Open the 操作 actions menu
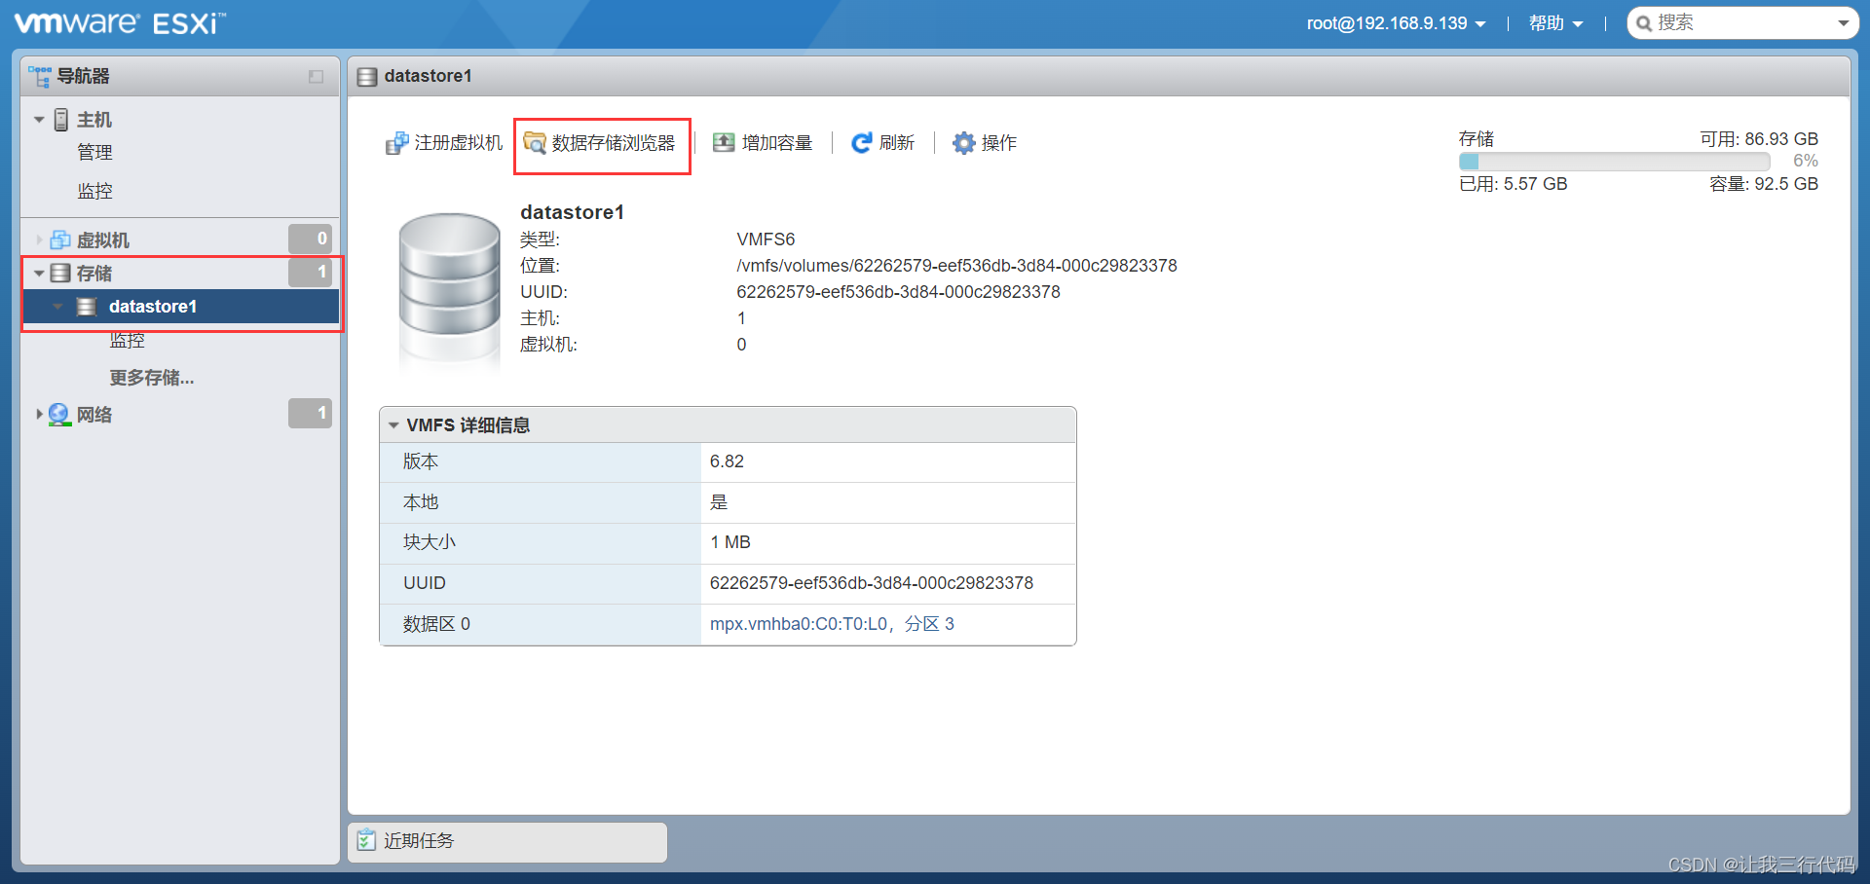Image resolution: width=1870 pixels, height=884 pixels. [x=999, y=143]
